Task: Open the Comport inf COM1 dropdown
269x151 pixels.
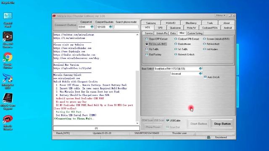Action: click(x=92, y=27)
